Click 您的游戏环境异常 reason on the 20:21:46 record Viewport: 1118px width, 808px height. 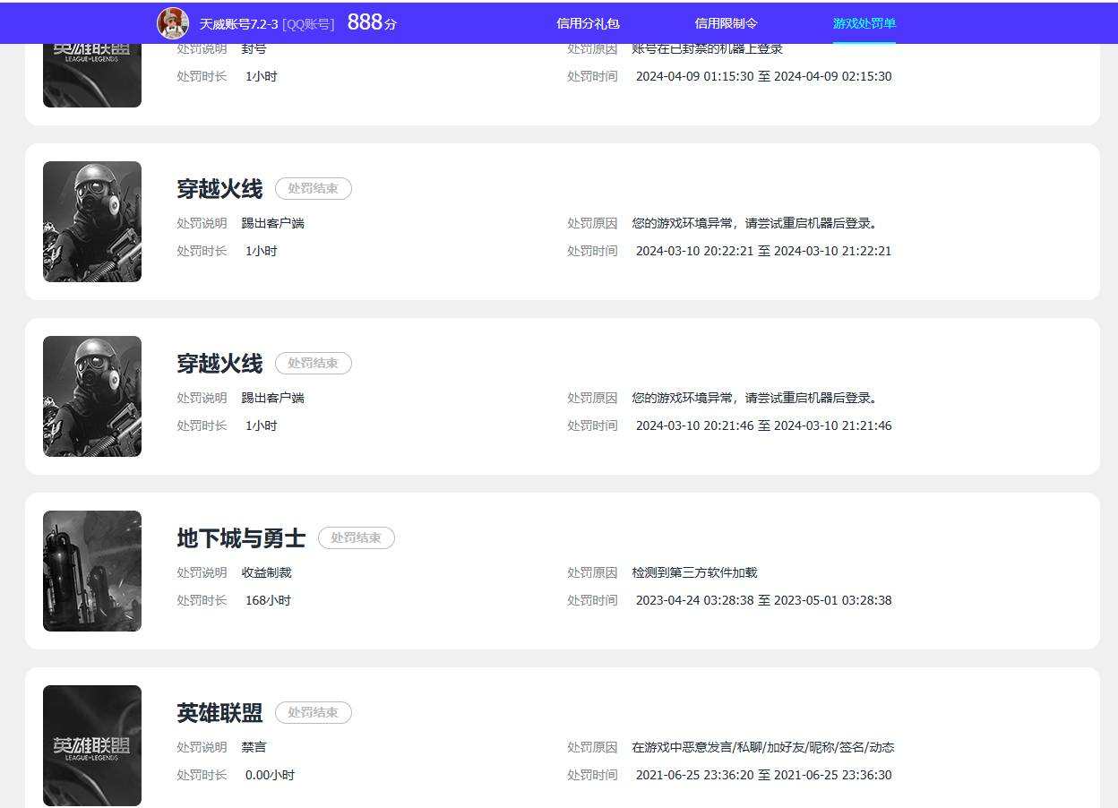755,398
